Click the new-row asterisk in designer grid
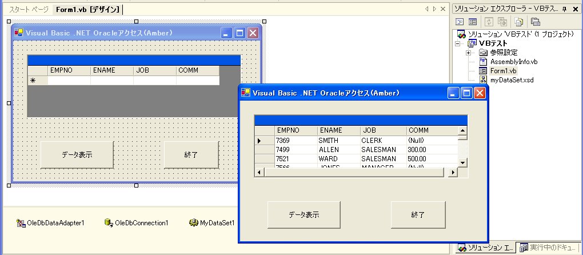The height and width of the screenshot is (255, 583). (x=33, y=80)
